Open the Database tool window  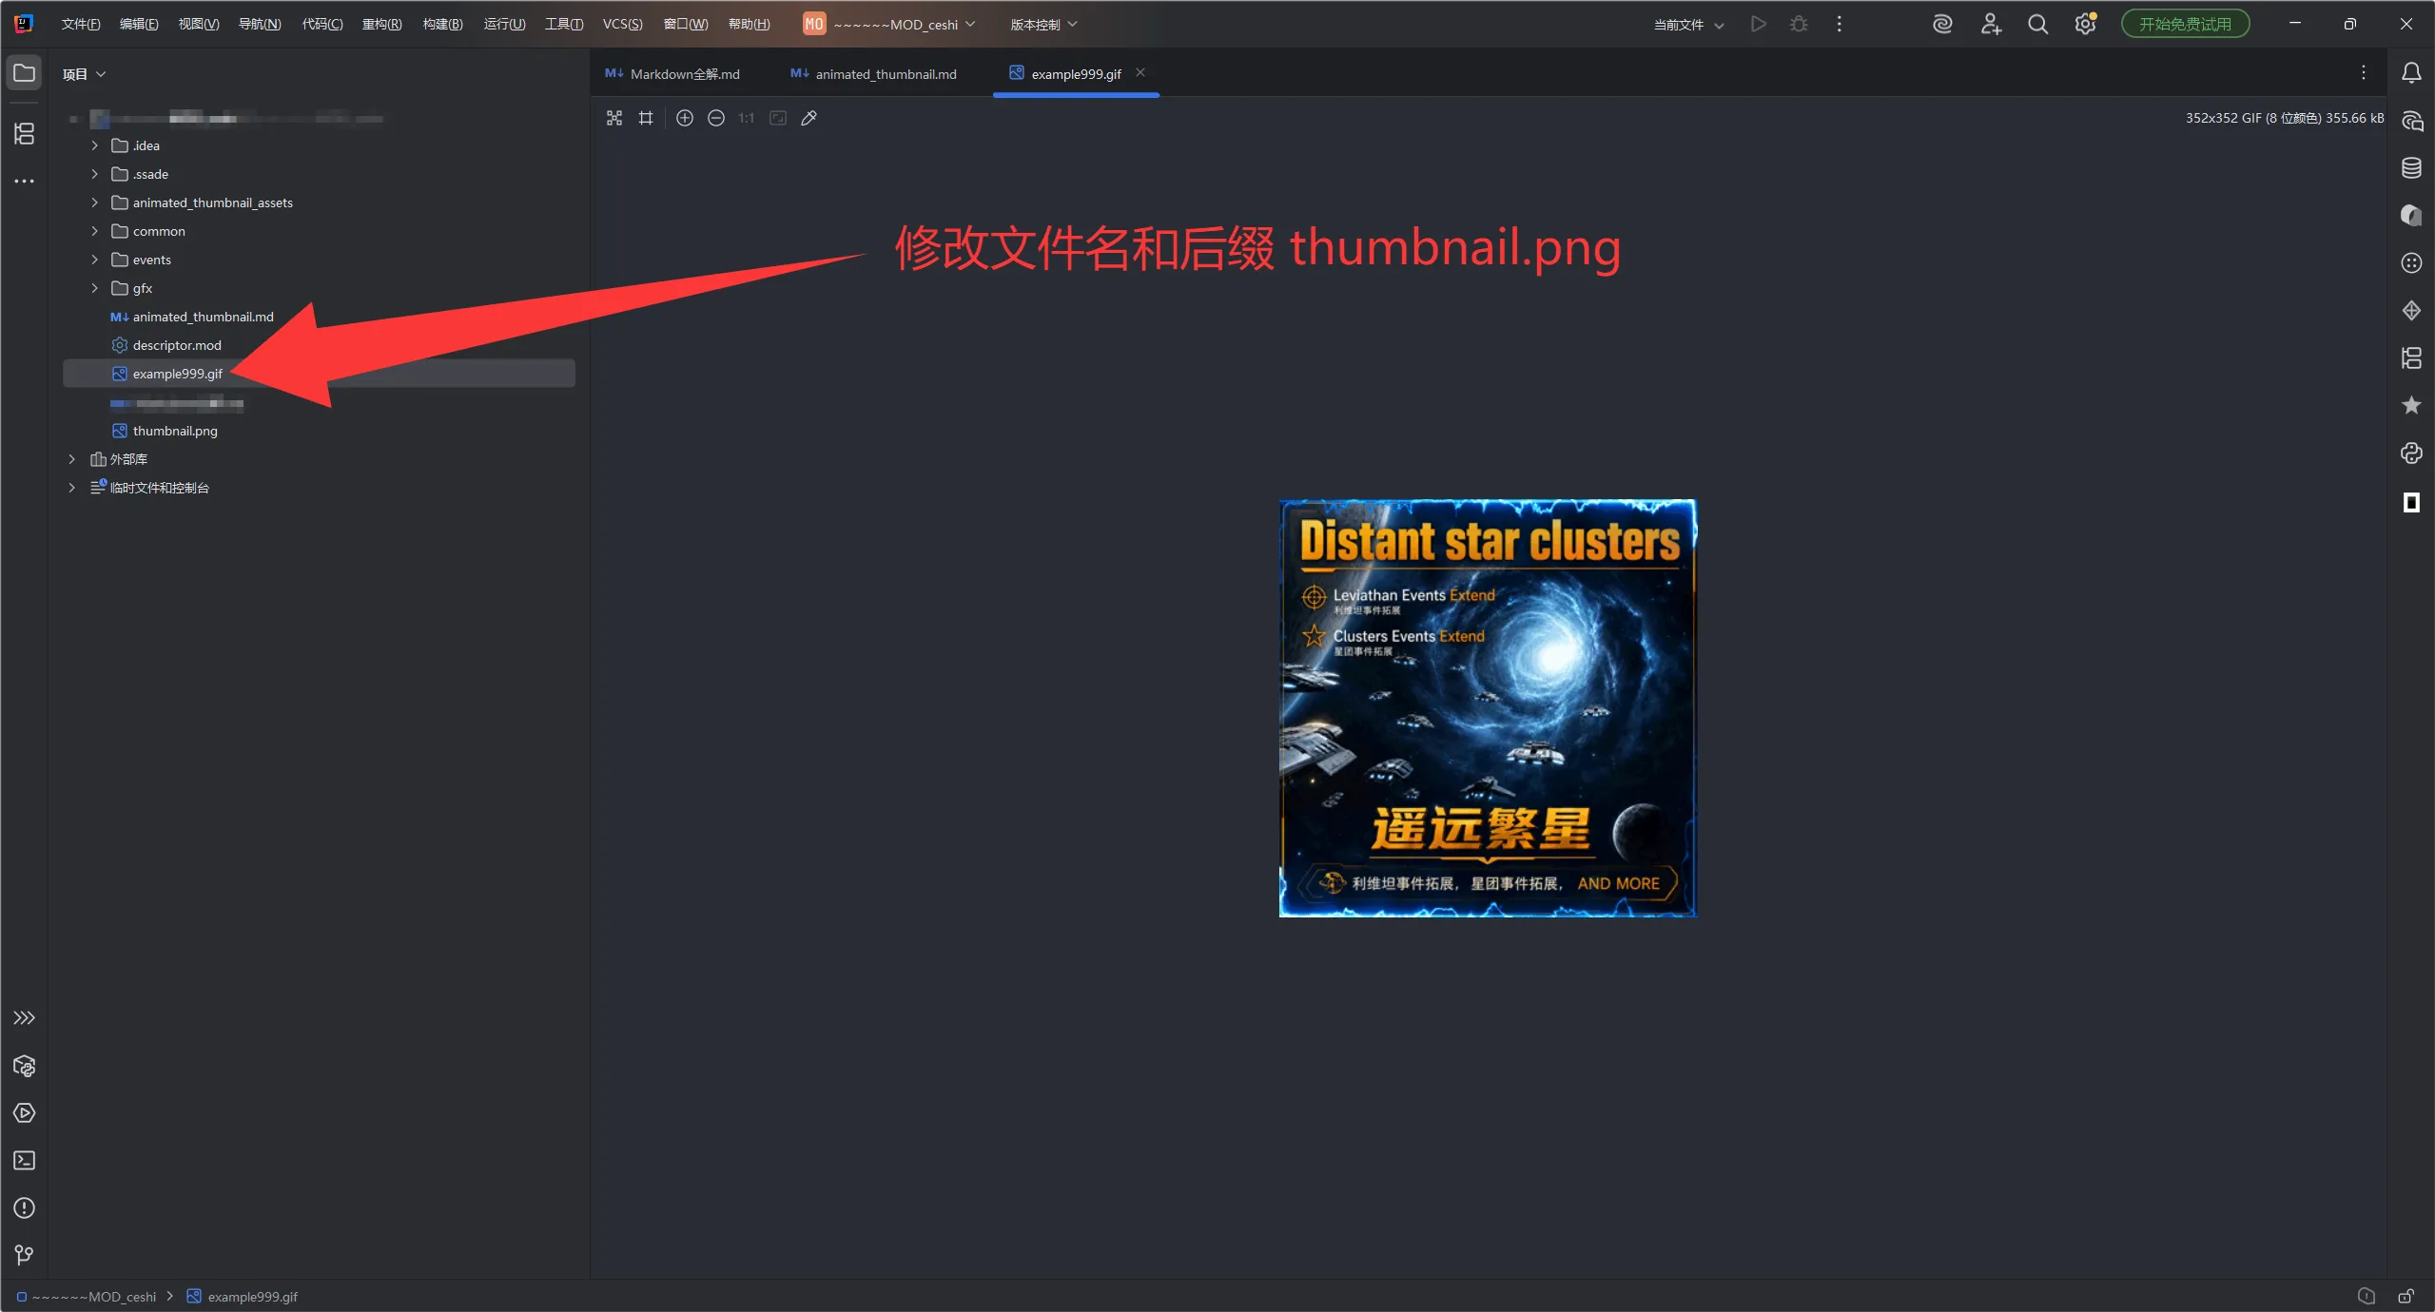[x=2411, y=168]
